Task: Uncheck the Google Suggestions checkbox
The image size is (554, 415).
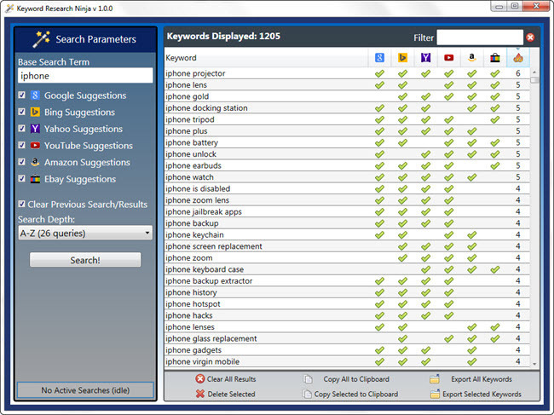Action: [x=22, y=95]
